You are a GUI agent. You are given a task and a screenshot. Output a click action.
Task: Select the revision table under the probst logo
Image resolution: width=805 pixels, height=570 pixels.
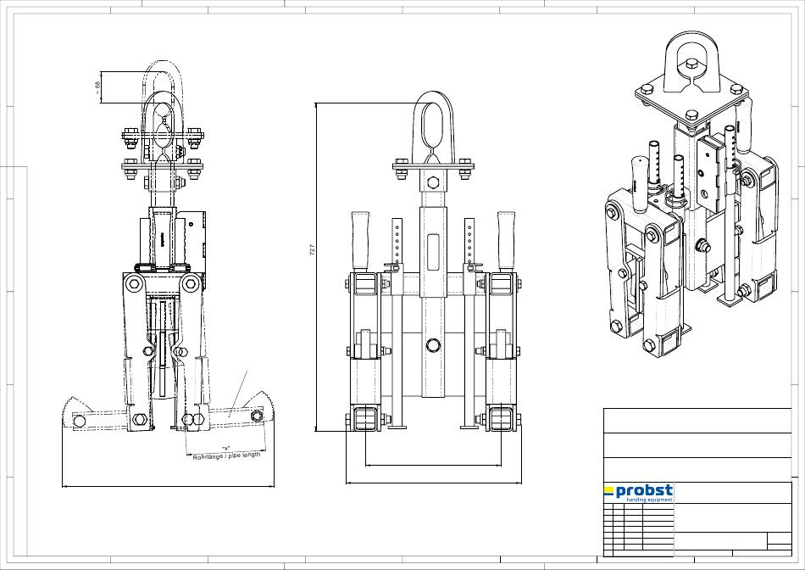(638, 530)
